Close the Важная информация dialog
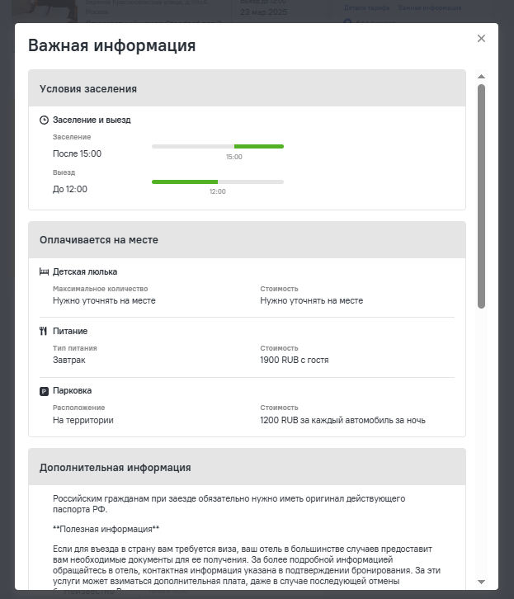This screenshot has width=514, height=599. pyautogui.click(x=481, y=38)
